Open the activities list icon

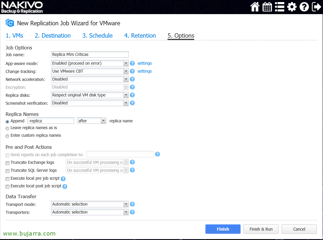279,7
